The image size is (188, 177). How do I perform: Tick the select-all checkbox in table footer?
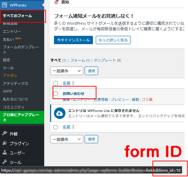(55, 127)
